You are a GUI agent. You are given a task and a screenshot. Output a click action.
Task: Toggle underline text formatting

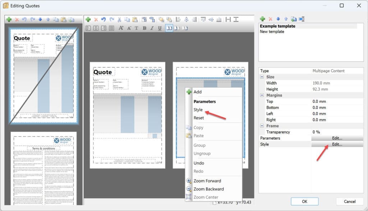(160, 28)
